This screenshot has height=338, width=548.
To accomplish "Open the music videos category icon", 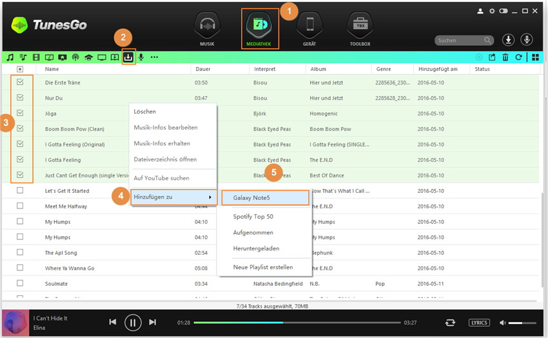I will [x=49, y=57].
